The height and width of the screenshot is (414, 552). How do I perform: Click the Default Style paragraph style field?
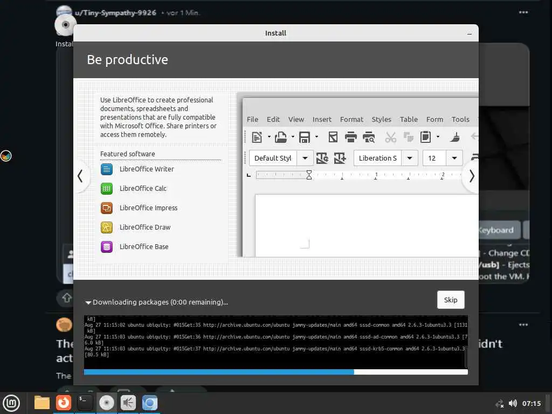point(273,158)
